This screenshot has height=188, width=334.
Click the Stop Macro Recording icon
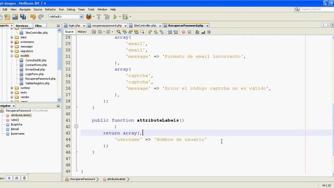tap(189, 32)
